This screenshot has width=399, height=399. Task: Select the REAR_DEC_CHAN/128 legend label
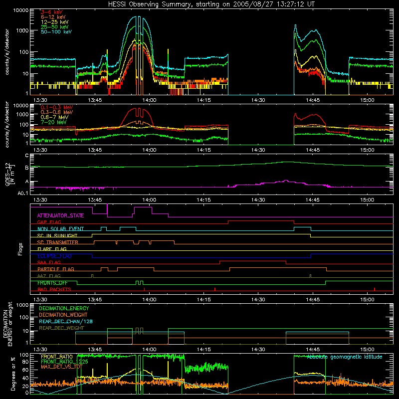(x=66, y=321)
